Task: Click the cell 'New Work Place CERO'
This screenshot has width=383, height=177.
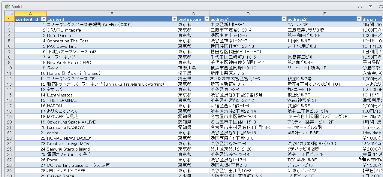Action: (x=112, y=62)
